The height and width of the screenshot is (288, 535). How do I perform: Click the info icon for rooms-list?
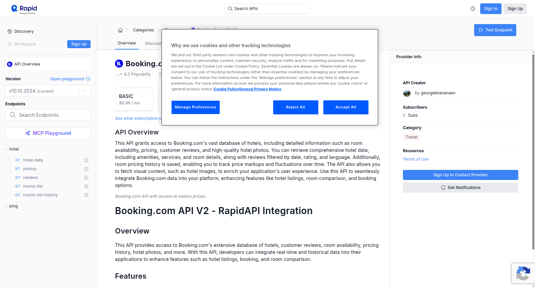(x=86, y=186)
